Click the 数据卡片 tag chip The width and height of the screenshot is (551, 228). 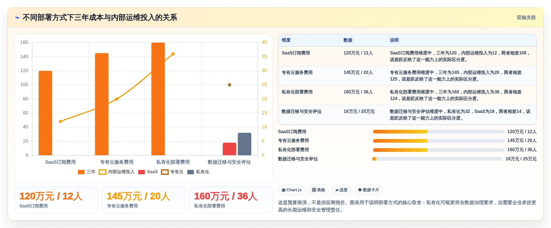pos(369,190)
